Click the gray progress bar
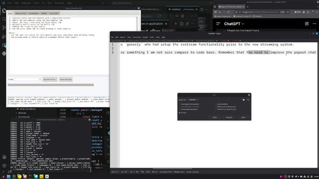Viewport: 319px width, 179px height. pos(51,85)
